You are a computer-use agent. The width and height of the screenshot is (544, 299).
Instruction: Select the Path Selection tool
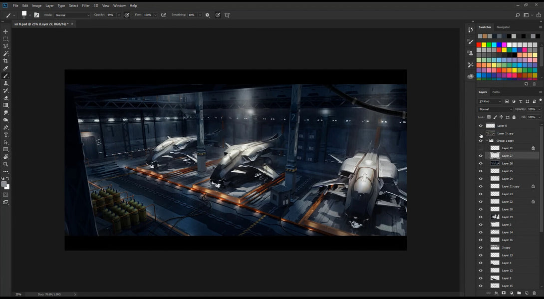click(5, 142)
